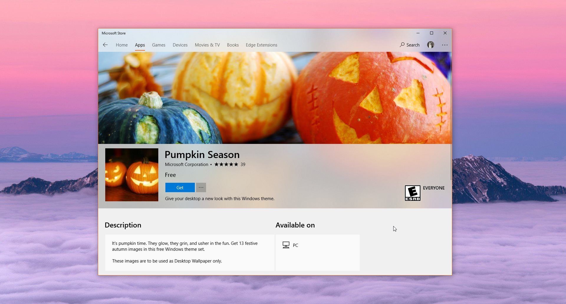Click the Free price label
Screen dimensions: 566x304
point(170,175)
